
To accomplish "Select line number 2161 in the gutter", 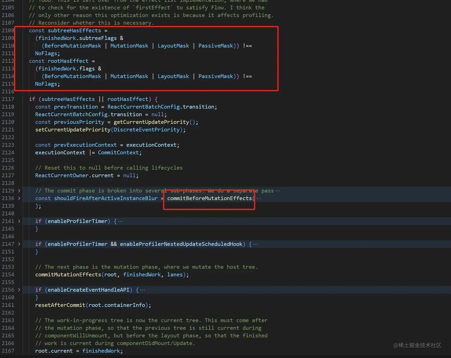I will coord(8,305).
